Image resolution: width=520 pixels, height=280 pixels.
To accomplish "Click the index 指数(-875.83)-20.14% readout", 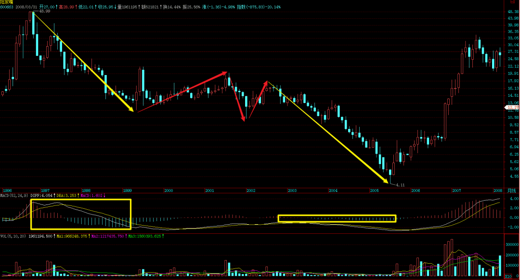I will pyautogui.click(x=259, y=7).
